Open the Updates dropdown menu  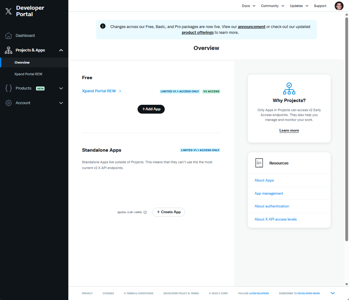[299, 6]
